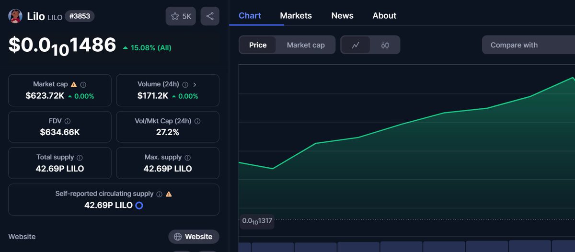
Task: Open the Compare with dropdown
Action: (529, 45)
